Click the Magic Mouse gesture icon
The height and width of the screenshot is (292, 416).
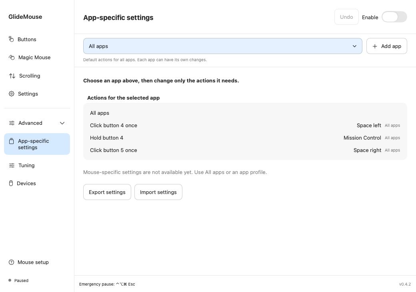tap(12, 57)
